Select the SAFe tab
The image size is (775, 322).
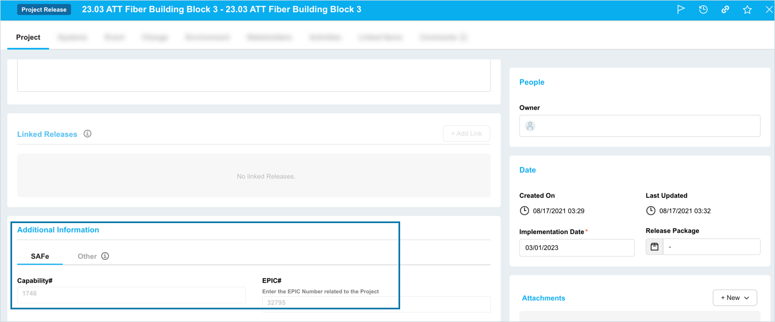pyautogui.click(x=40, y=256)
